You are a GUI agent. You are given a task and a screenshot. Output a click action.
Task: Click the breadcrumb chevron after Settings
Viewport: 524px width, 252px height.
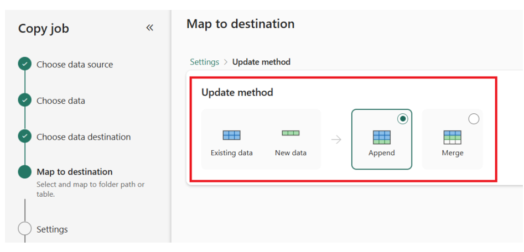coord(226,62)
